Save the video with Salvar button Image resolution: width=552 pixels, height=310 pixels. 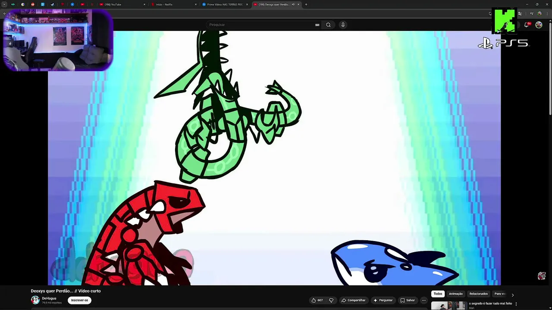coord(408,300)
